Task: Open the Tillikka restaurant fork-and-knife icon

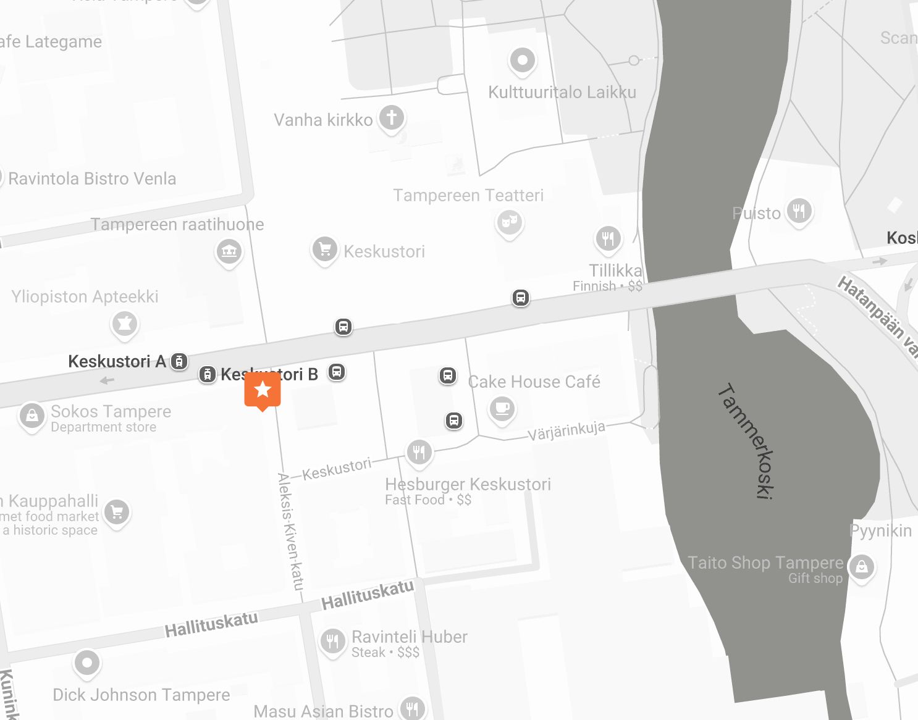Action: [608, 238]
